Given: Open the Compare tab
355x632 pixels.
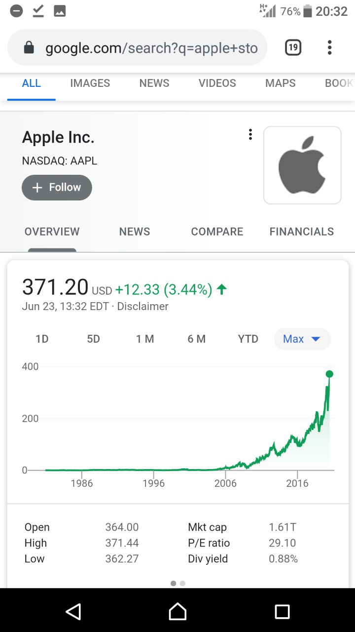Looking at the screenshot, I should (x=217, y=232).
